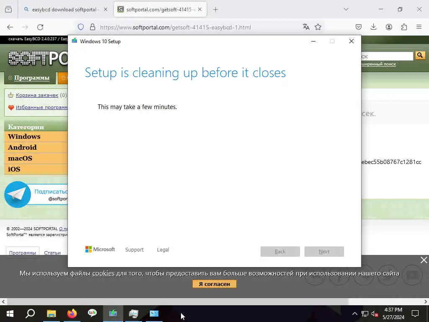Click Softportal orange search magnifier button
Viewport: 429px width, 322px height.
420,56
